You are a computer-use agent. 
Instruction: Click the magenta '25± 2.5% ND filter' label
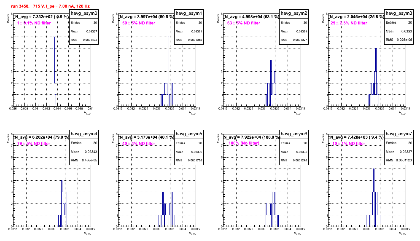(x=349, y=23)
